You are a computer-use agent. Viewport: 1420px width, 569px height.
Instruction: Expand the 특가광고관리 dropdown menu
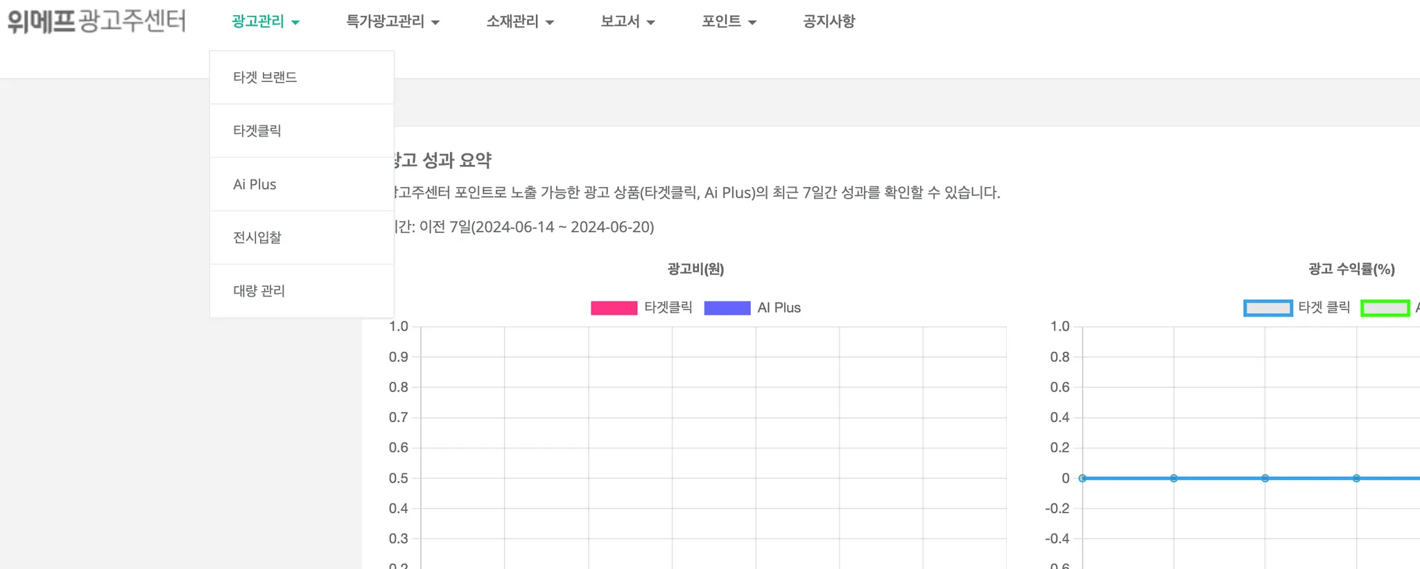point(392,21)
